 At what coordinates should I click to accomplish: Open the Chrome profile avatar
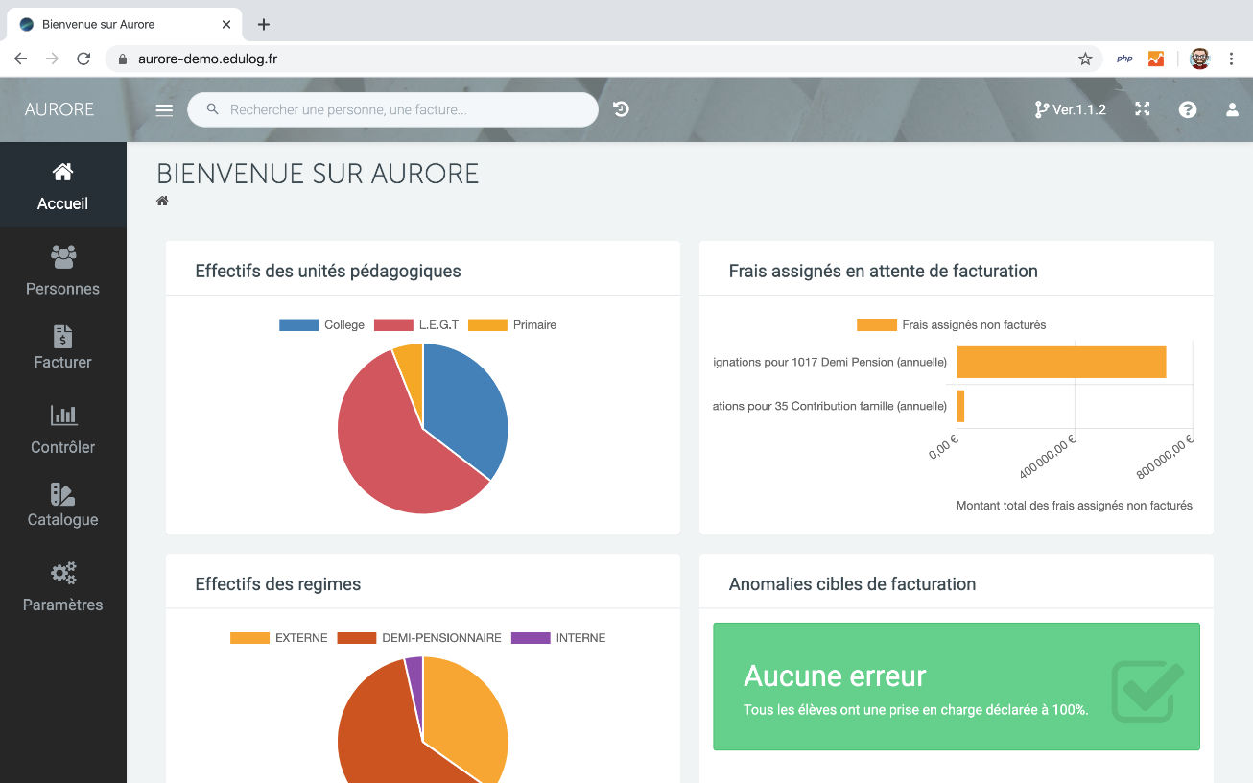[1199, 59]
